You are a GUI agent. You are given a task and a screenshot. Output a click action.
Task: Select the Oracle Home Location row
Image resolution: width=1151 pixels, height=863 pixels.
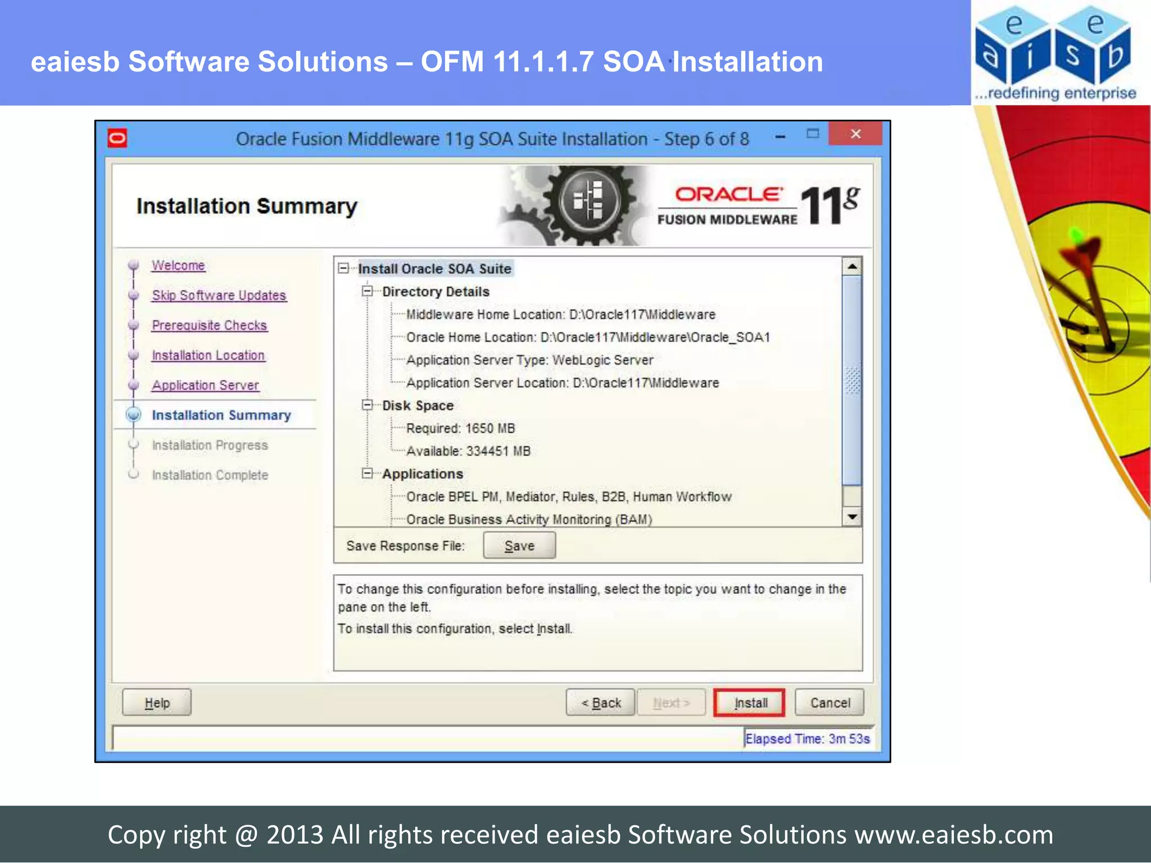tap(588, 337)
